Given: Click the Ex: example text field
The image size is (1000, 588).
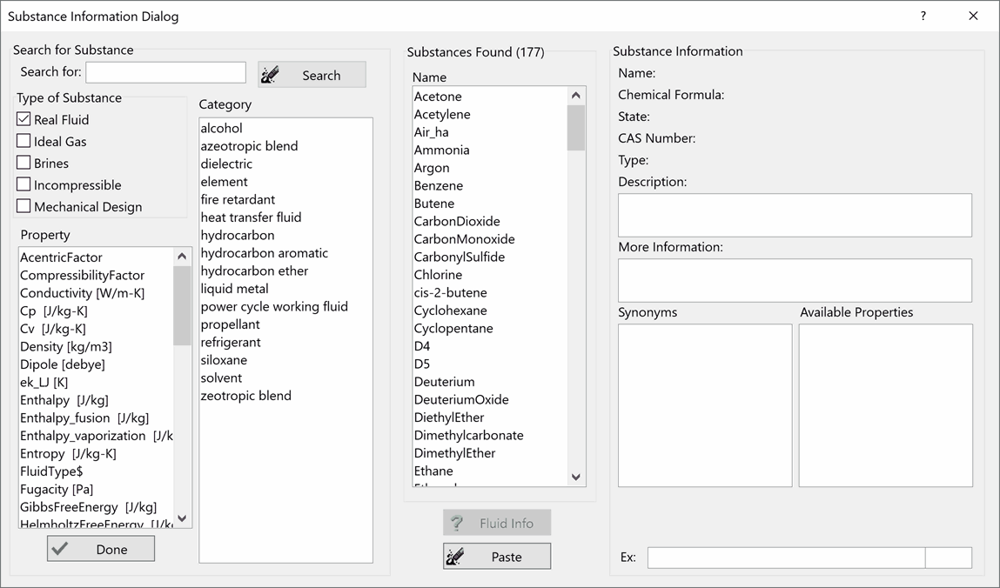Looking at the screenshot, I should pos(786,557).
